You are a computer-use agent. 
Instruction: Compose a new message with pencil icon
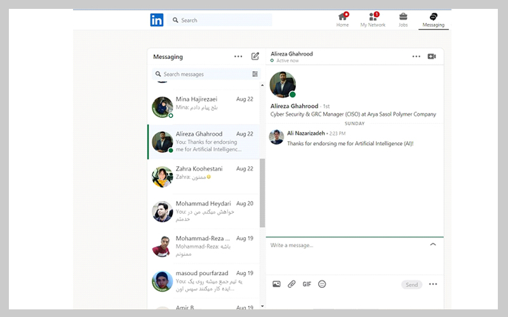[x=255, y=56]
